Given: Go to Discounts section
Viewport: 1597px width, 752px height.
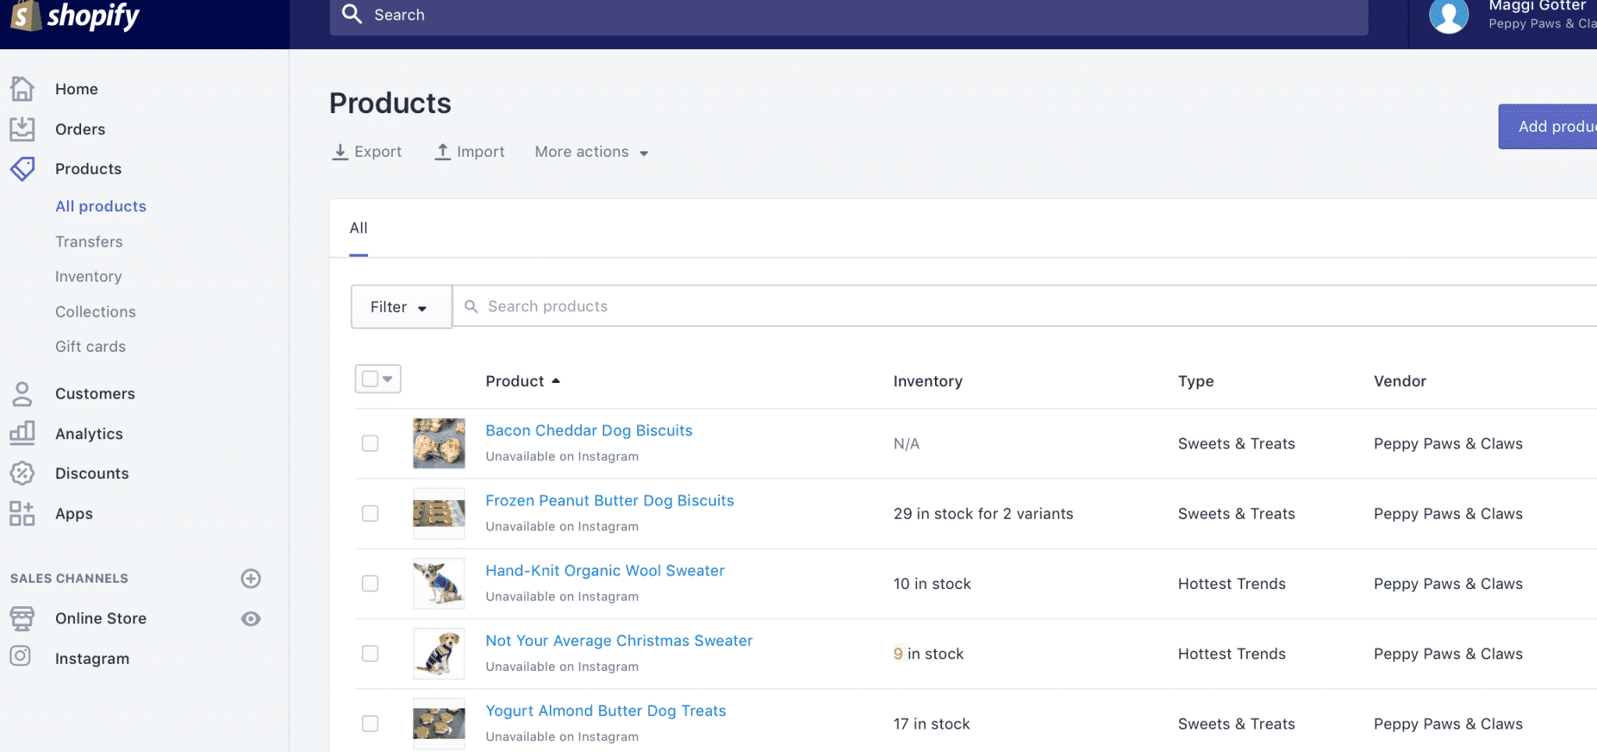Looking at the screenshot, I should 92,474.
